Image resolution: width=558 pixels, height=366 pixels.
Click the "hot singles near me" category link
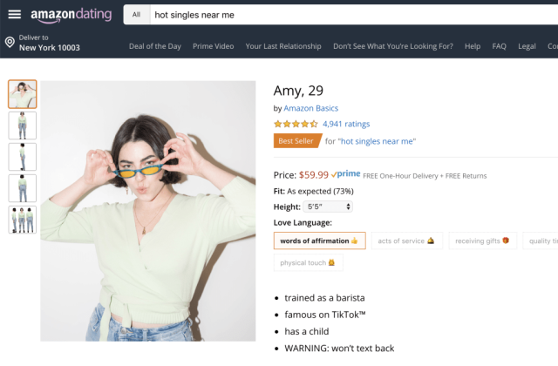pos(377,140)
